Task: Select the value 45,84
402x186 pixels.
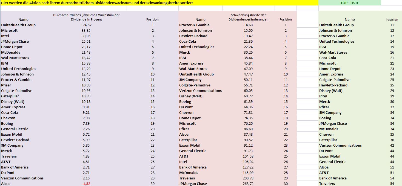Action: tap(248, 63)
